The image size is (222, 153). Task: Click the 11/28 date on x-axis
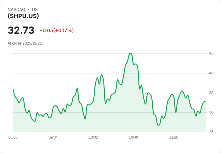[x=174, y=137]
